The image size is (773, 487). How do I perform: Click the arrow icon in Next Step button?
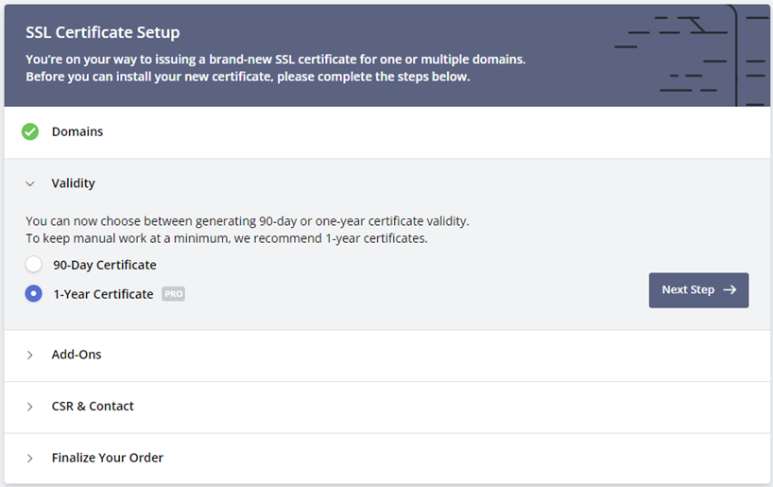point(730,290)
